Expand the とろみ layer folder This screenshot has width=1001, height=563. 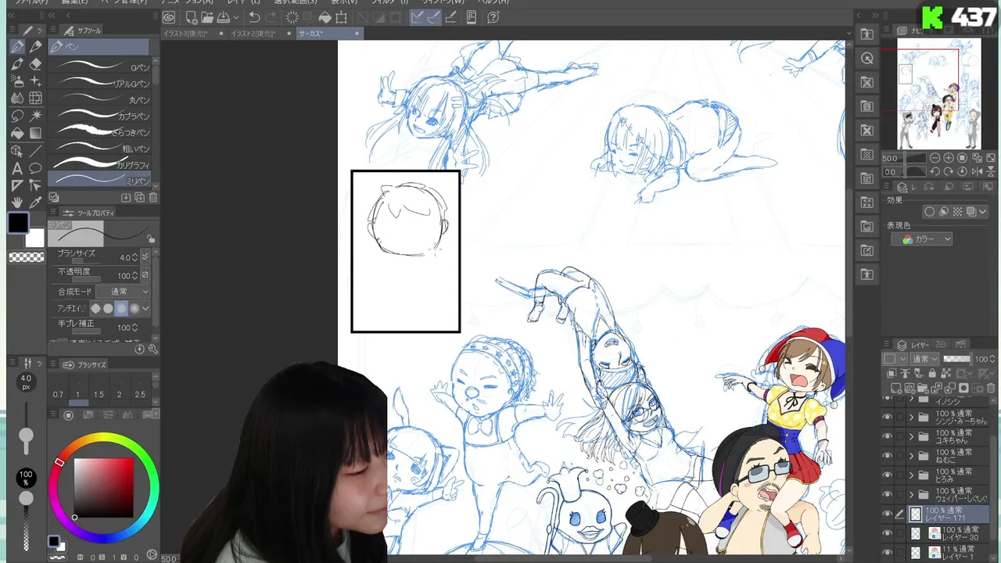(x=911, y=475)
